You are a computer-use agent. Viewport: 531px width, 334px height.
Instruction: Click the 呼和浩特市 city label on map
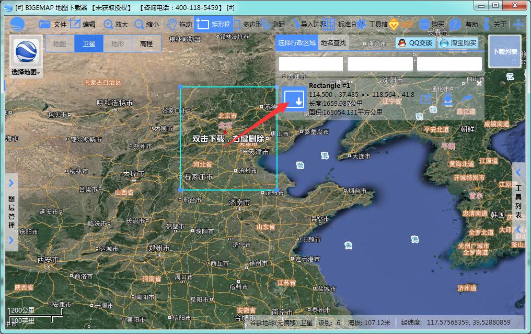tap(114, 103)
